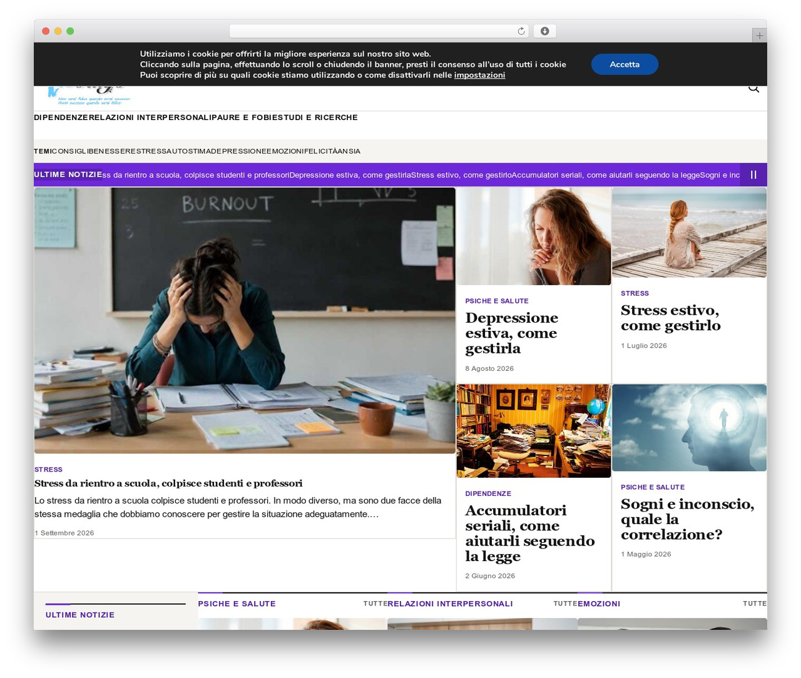Viewport: 801px width, 678px height.
Task: Click the cluttered hoarder room thumbnail
Action: (x=534, y=431)
